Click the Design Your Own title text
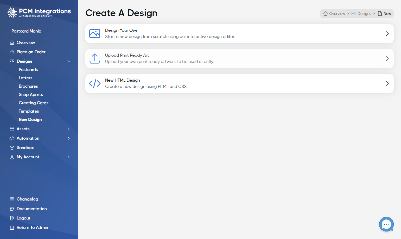This screenshot has width=401, height=239. tap(122, 30)
